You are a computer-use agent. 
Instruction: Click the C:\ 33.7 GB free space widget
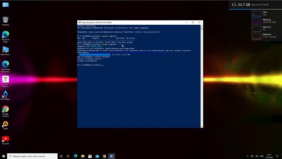[256, 5]
